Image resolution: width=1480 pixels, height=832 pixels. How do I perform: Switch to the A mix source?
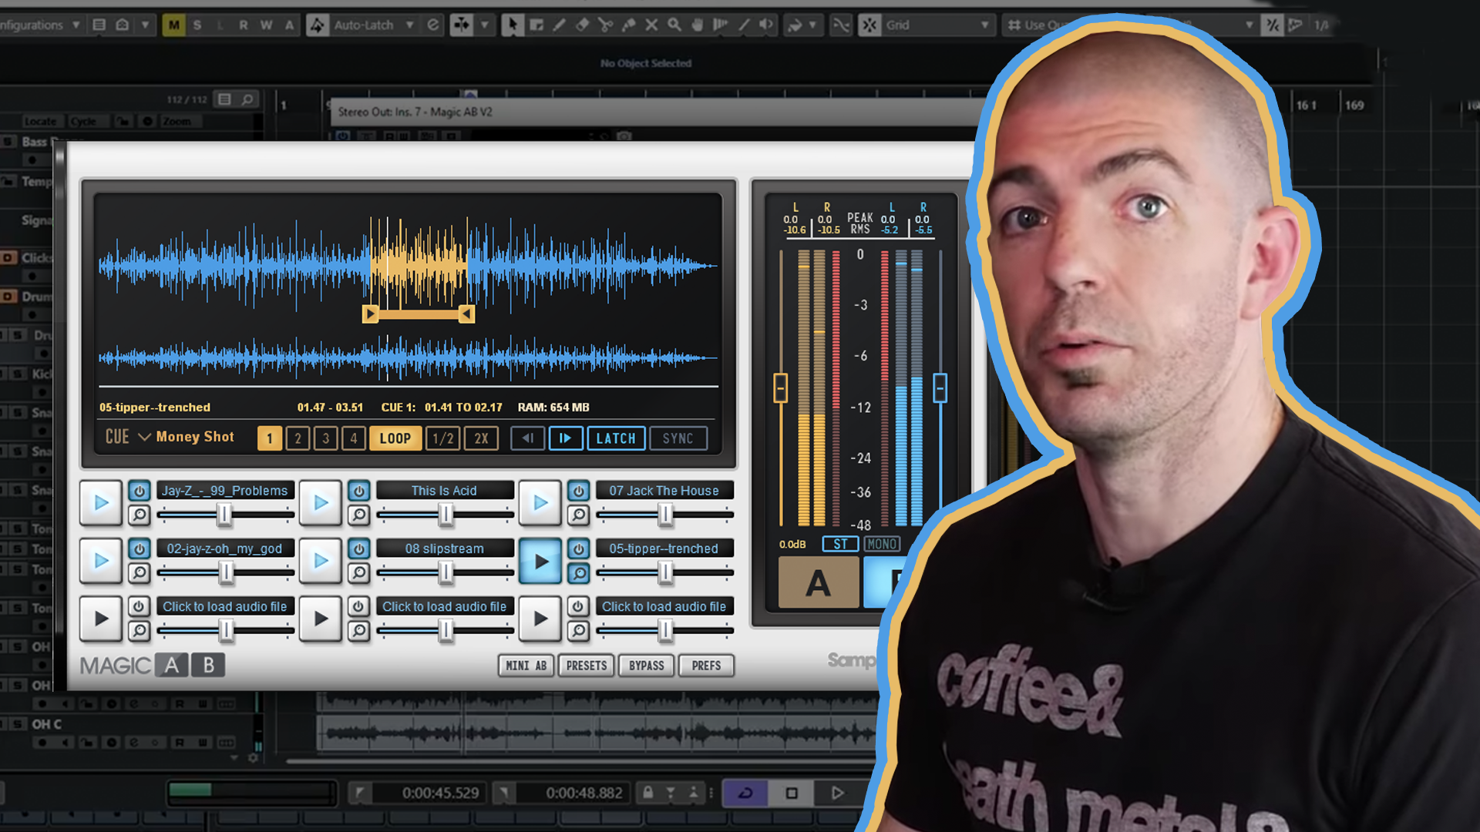click(x=819, y=582)
